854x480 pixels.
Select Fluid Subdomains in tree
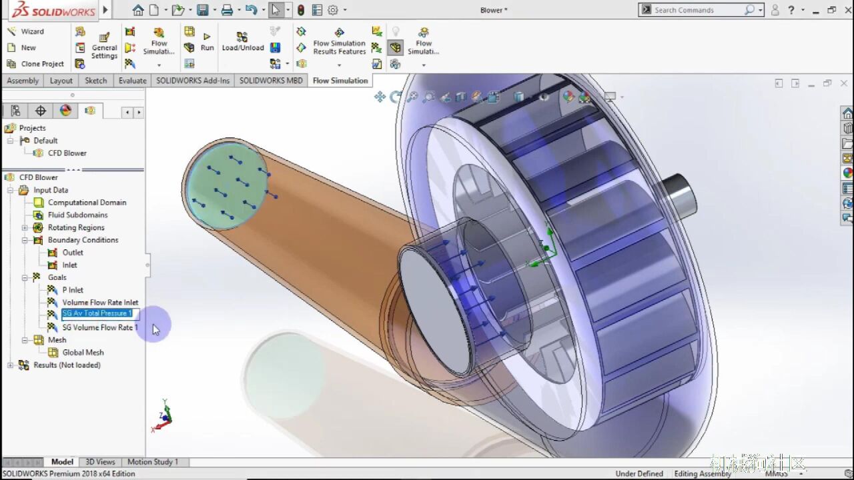pyautogui.click(x=77, y=215)
